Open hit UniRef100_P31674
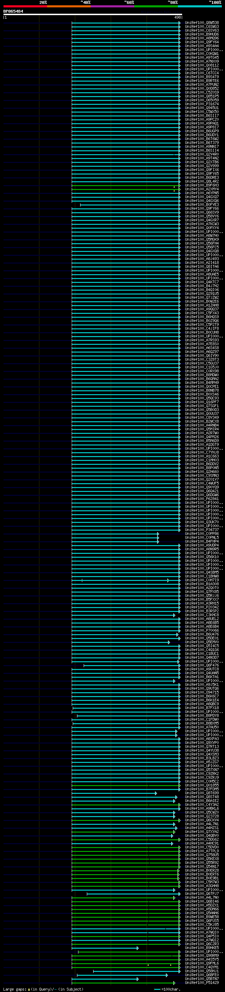 201,104
